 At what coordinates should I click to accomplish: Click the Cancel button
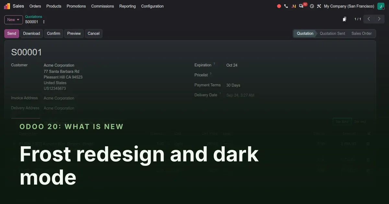click(x=94, y=33)
